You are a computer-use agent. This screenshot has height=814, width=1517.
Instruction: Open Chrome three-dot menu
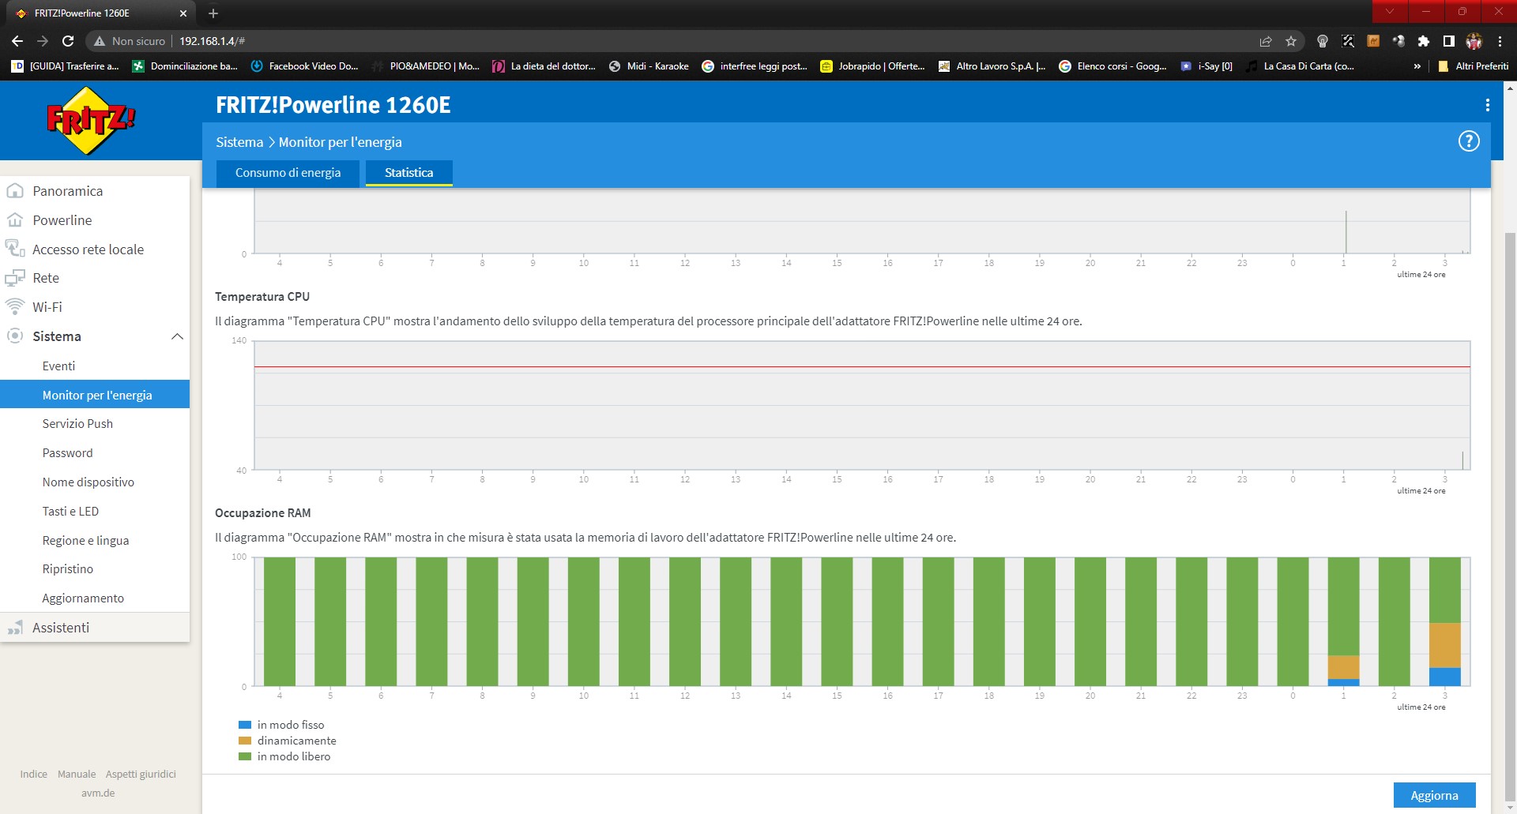point(1500,41)
